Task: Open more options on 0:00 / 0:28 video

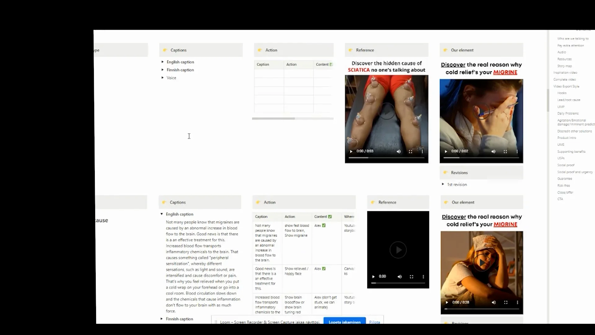Action: point(517,302)
